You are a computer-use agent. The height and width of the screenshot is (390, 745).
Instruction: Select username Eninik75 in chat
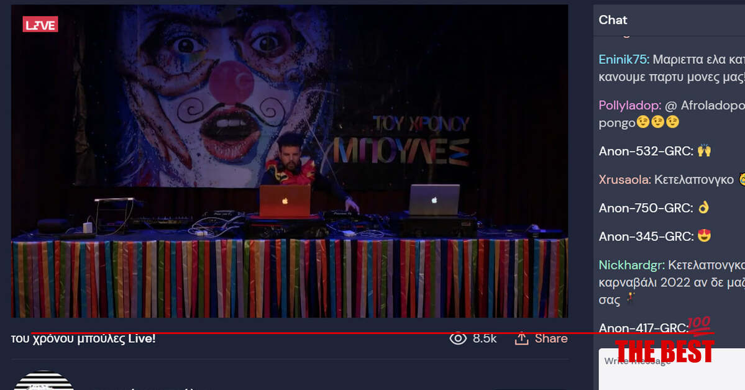tap(623, 60)
